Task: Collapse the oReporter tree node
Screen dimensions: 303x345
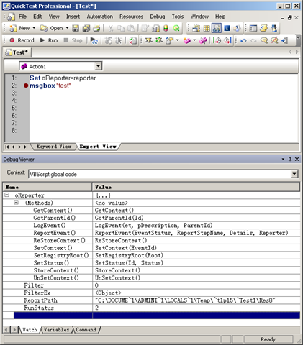Action: tap(7, 195)
